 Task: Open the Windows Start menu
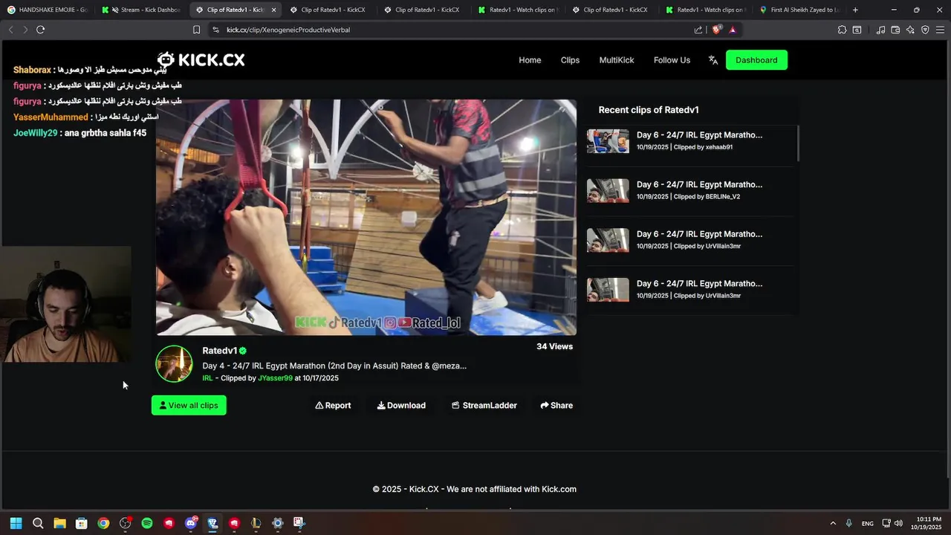tap(16, 523)
